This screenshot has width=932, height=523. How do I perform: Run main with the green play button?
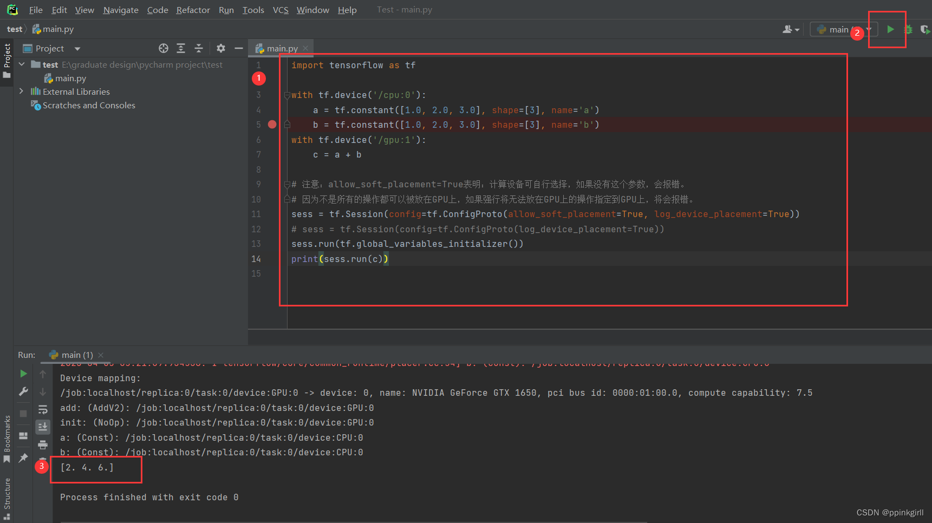pyautogui.click(x=890, y=29)
